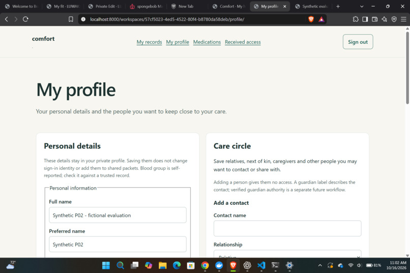
Task: Click the Add a contact subheading
Action: pos(231,203)
